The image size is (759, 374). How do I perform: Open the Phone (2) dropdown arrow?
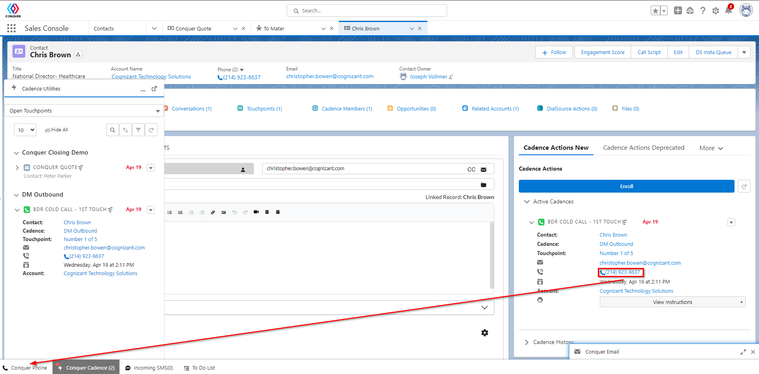pyautogui.click(x=242, y=70)
